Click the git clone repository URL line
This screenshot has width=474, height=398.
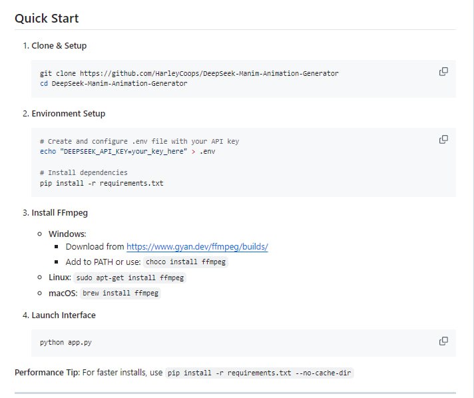pos(189,73)
